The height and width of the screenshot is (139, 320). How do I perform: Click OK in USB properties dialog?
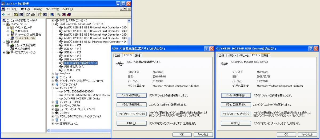(182, 134)
